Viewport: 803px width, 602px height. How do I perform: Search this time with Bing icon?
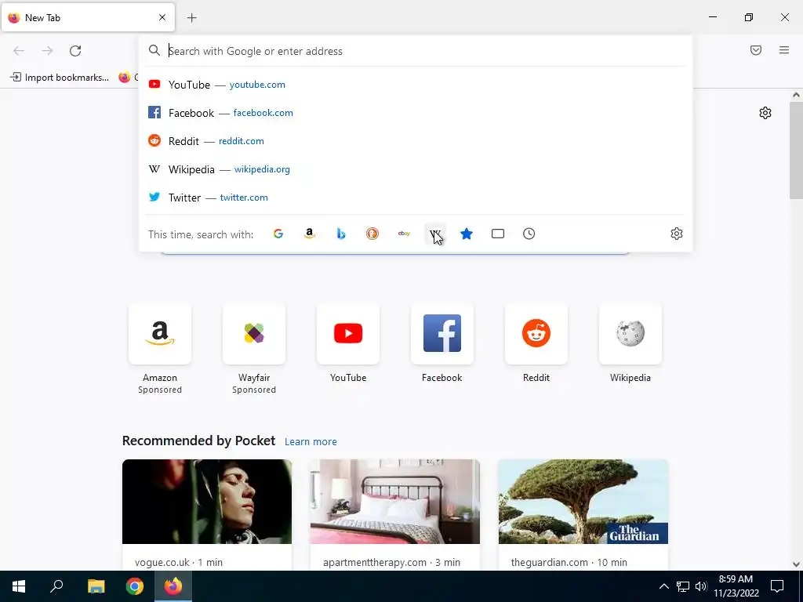tap(341, 234)
